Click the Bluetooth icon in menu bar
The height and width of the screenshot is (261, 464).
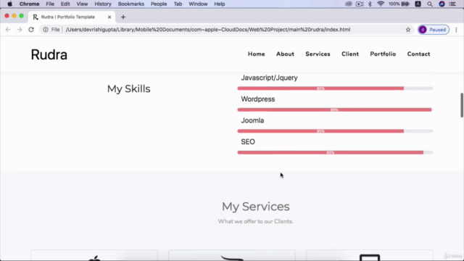(370, 4)
